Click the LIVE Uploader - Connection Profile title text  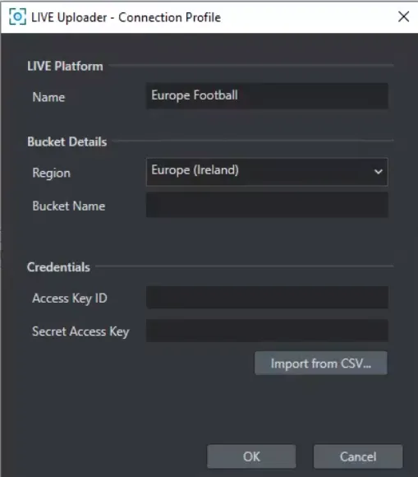click(x=126, y=17)
